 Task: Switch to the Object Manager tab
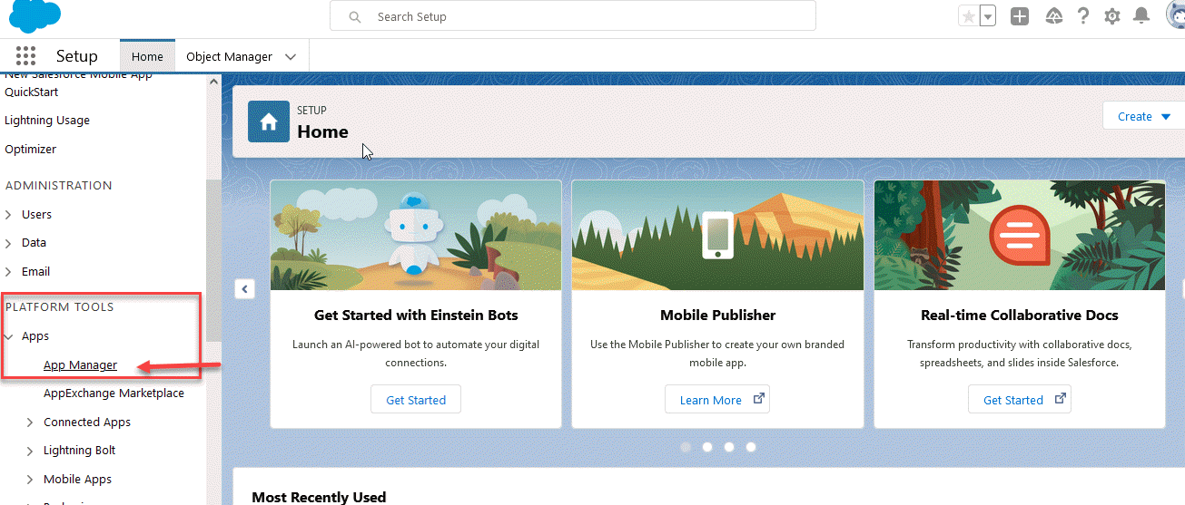coord(229,56)
